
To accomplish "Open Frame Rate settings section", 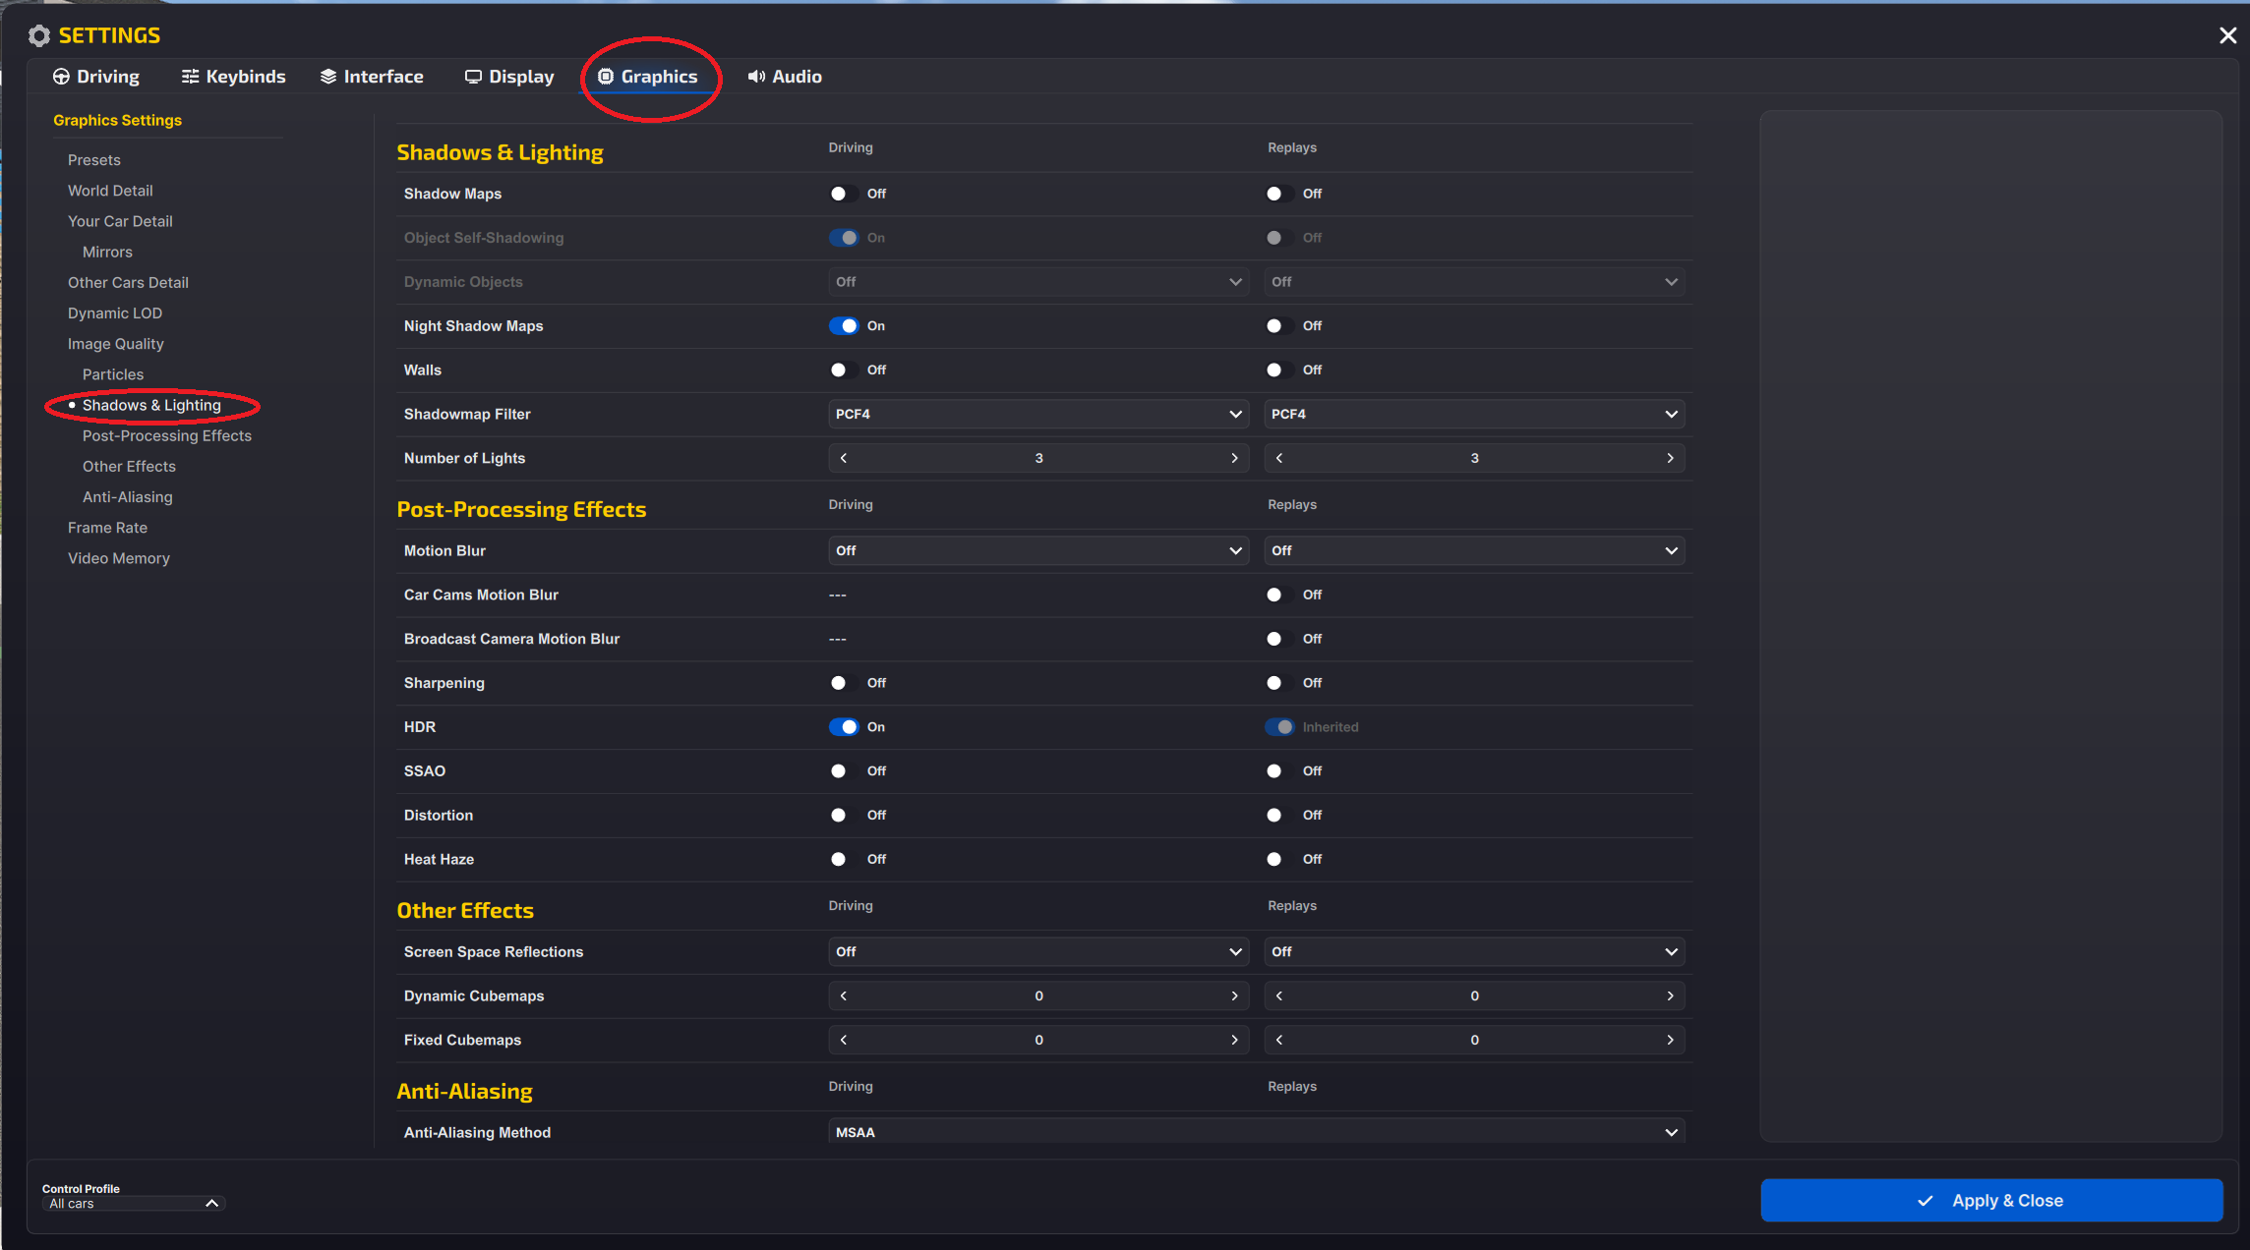I will [107, 528].
